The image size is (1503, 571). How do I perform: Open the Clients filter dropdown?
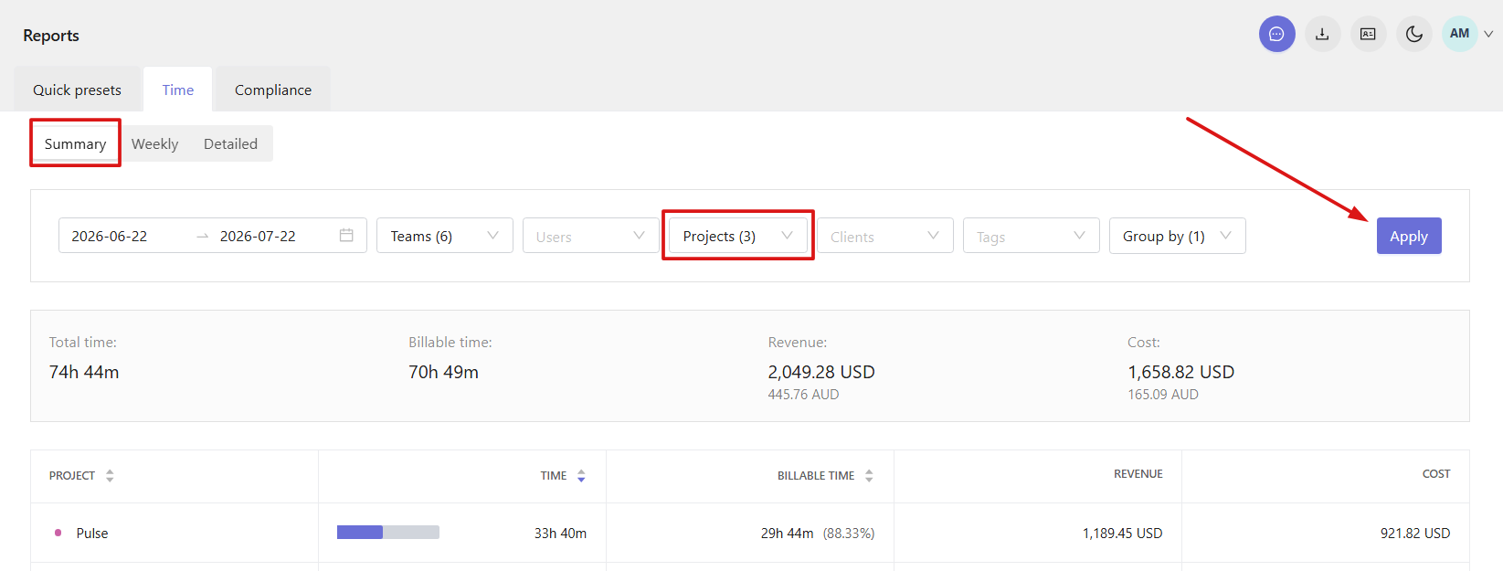885,236
